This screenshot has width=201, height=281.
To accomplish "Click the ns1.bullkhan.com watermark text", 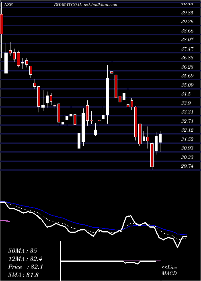I will 100,5.
